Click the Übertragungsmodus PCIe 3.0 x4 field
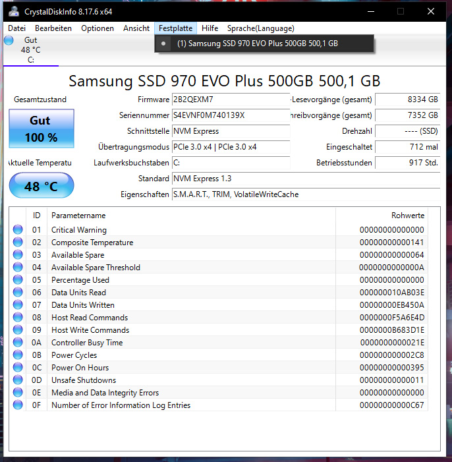The image size is (452, 462). click(x=231, y=147)
